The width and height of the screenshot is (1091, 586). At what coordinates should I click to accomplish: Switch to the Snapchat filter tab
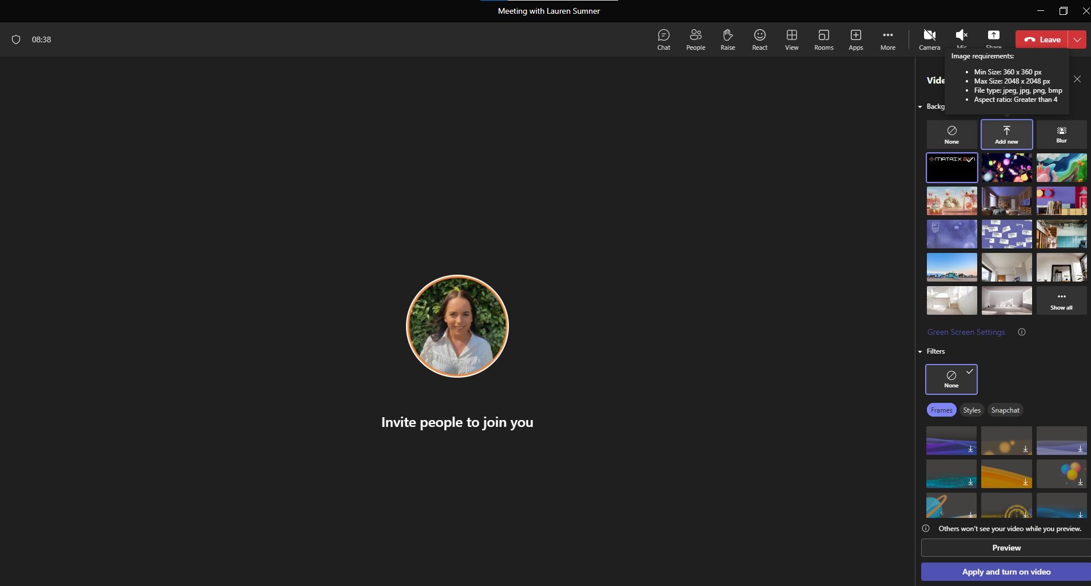click(1005, 410)
